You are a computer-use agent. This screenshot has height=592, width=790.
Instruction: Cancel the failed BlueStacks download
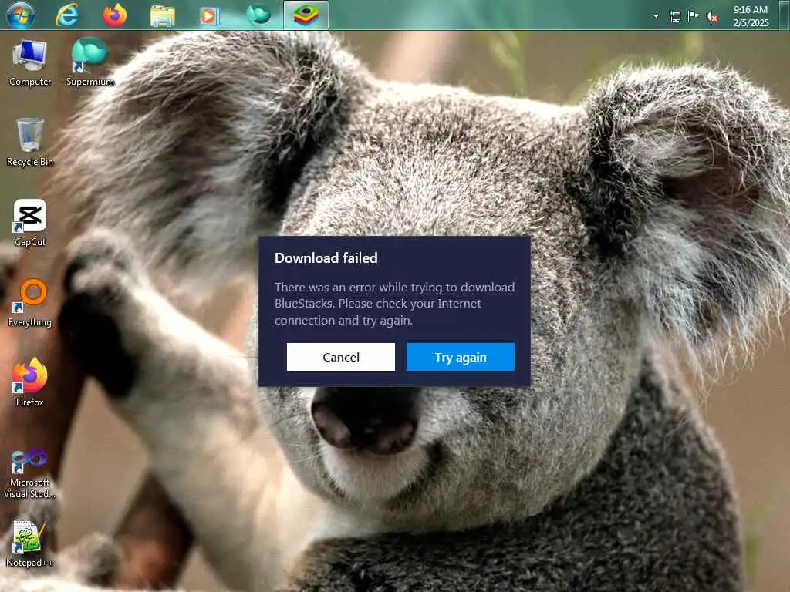coord(340,357)
